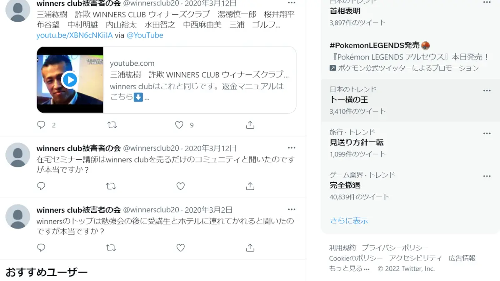The width and height of the screenshot is (500, 281).
Task: Like the 在宅セミナー講師 tweet
Action: (180, 186)
